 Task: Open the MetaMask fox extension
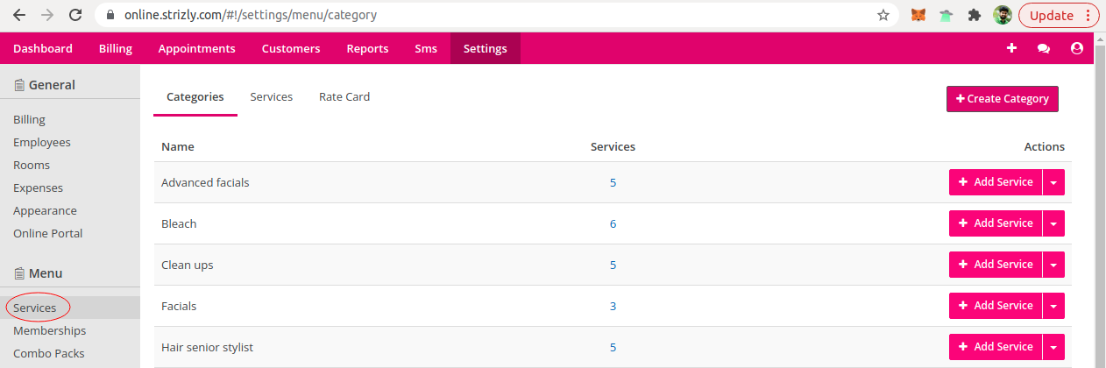[918, 15]
